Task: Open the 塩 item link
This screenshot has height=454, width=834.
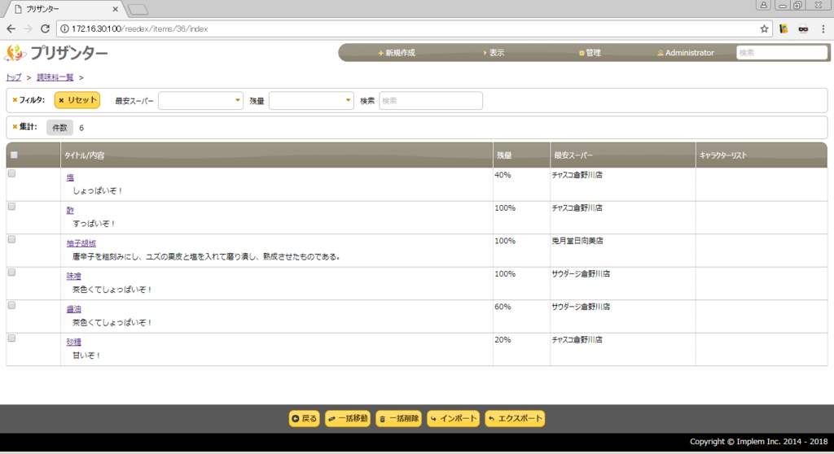Action: pos(70,177)
